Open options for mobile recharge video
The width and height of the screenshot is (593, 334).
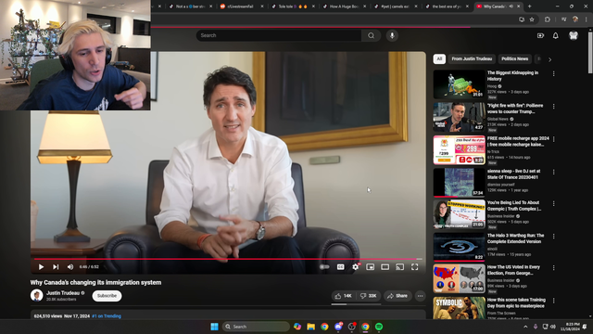click(x=554, y=139)
